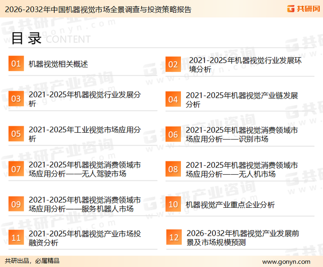The width and height of the screenshot is (323, 267).
Task: Select chapter 消费领域市场应用分析——识别市场
Action: pos(242,134)
